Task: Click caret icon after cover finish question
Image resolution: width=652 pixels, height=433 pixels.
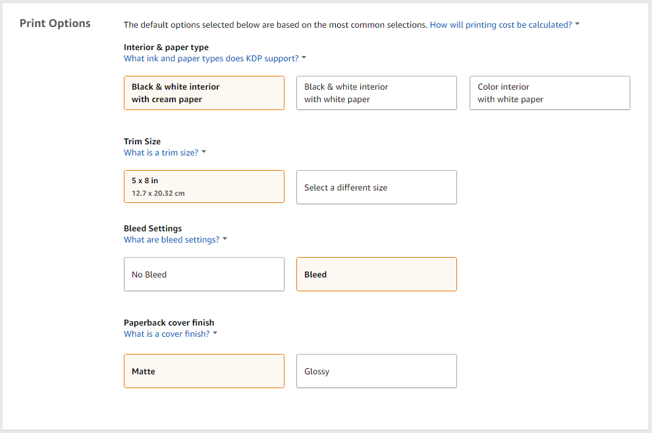Action: pyautogui.click(x=215, y=333)
